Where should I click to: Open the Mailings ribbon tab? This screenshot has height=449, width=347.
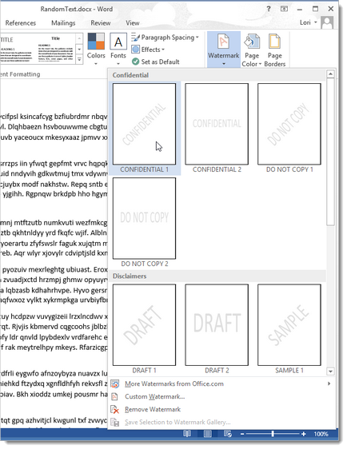63,23
